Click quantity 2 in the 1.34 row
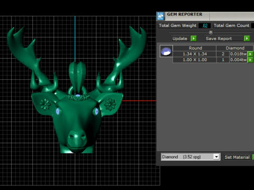 tap(223, 54)
